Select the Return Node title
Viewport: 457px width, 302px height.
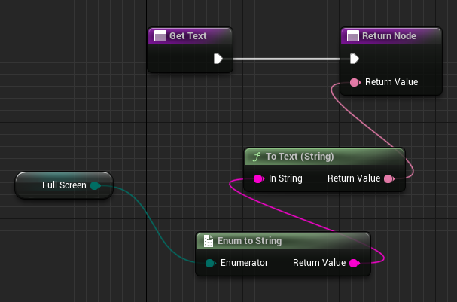[388, 36]
